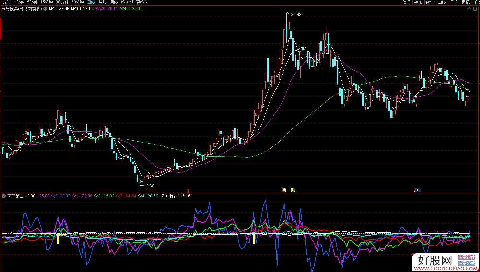
Task: Click the 仓1: -73.89 value
Action: click(82, 196)
